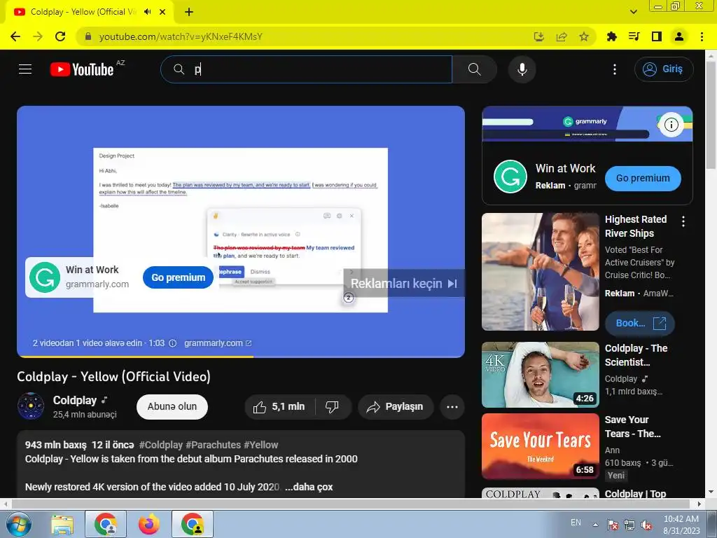The width and height of the screenshot is (717, 538).
Task: Mute the tab via speaker icon
Action: click(x=147, y=12)
